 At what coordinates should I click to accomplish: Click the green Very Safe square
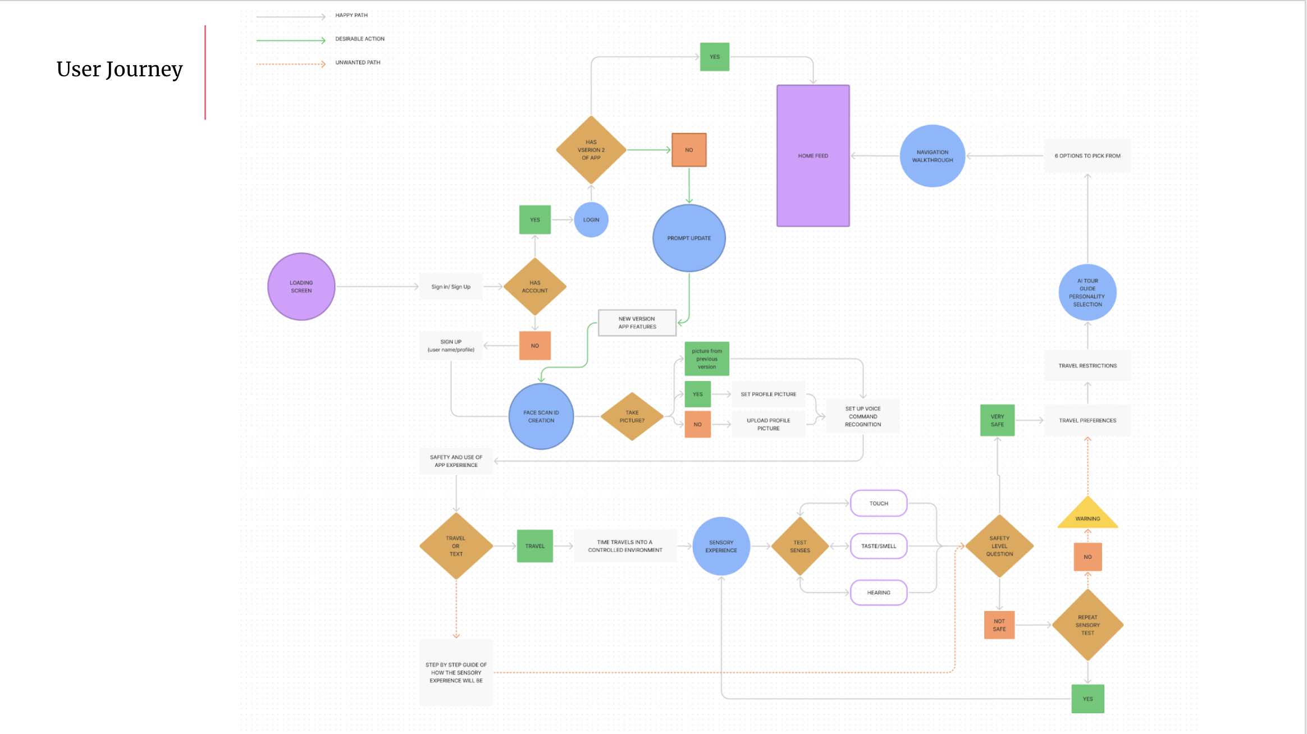pyautogui.click(x=997, y=420)
